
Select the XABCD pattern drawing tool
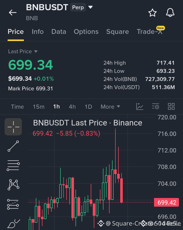[13, 185]
